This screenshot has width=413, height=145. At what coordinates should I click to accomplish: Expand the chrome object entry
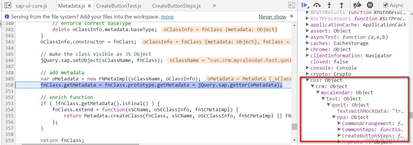307,49
